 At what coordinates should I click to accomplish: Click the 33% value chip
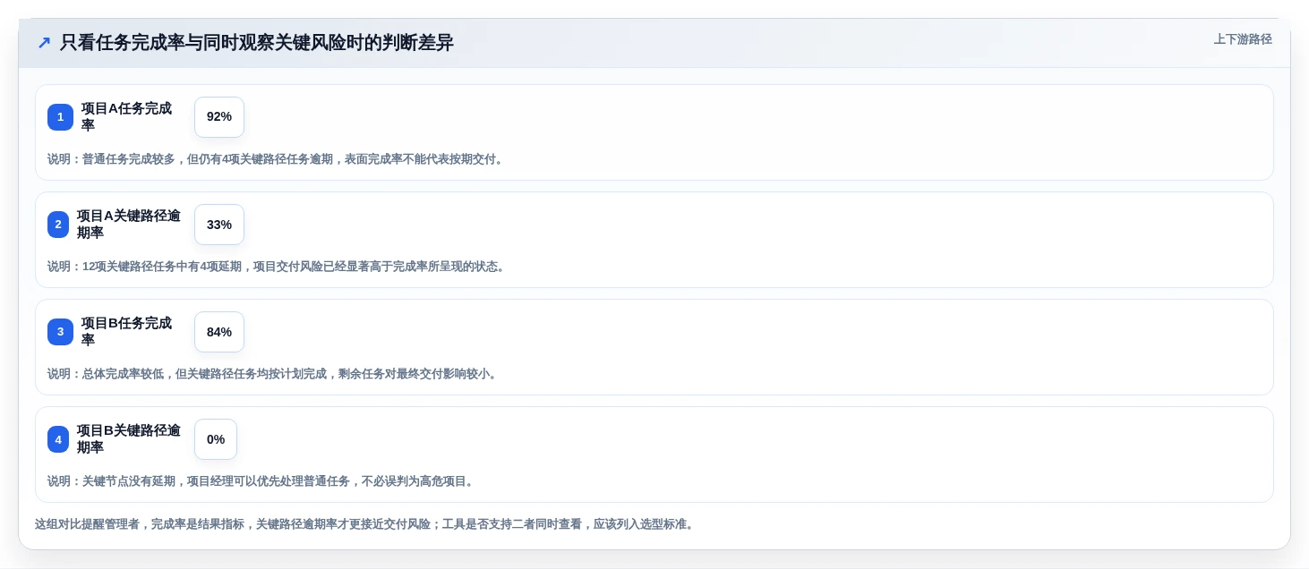[x=219, y=225]
